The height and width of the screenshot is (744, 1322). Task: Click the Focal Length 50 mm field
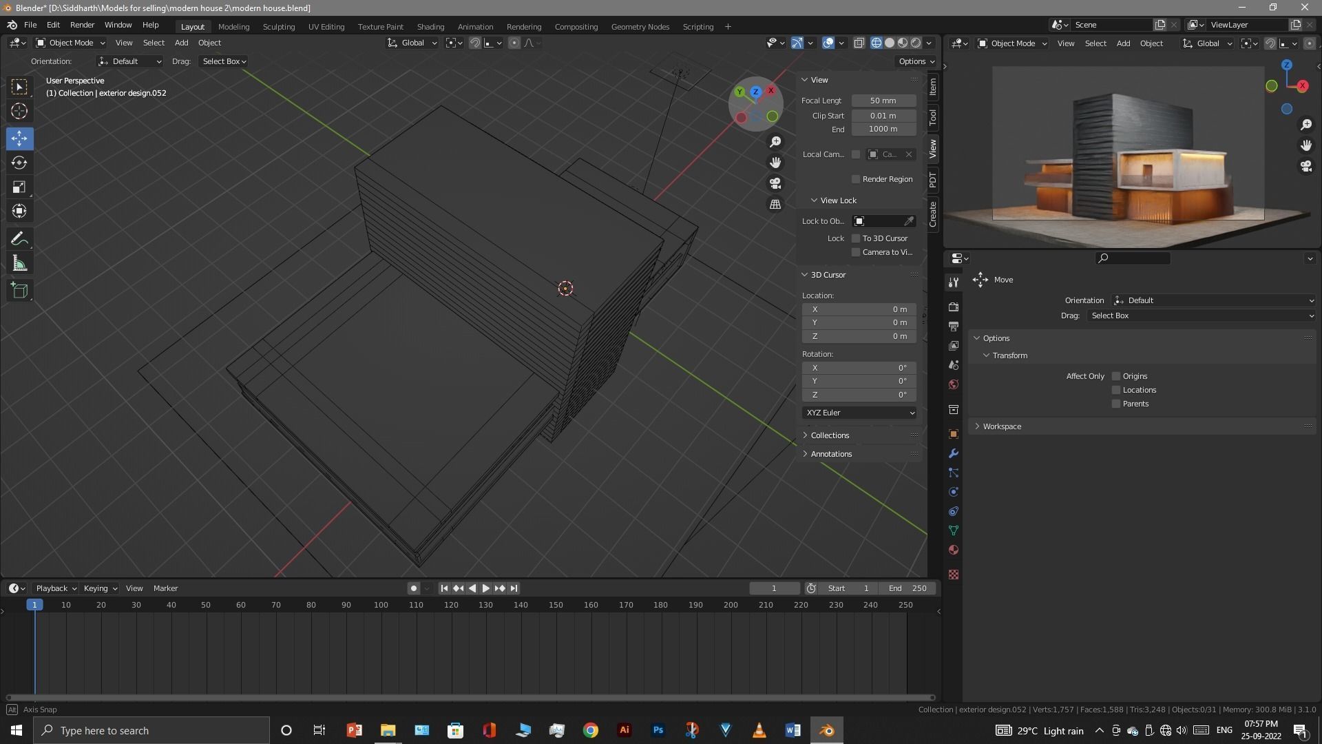click(883, 101)
